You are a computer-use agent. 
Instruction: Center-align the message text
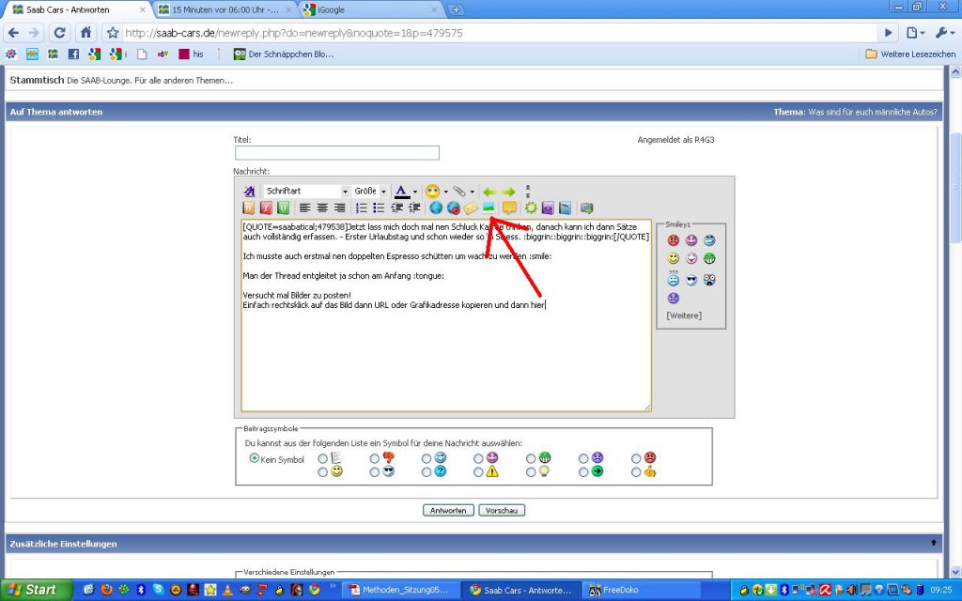(x=322, y=208)
